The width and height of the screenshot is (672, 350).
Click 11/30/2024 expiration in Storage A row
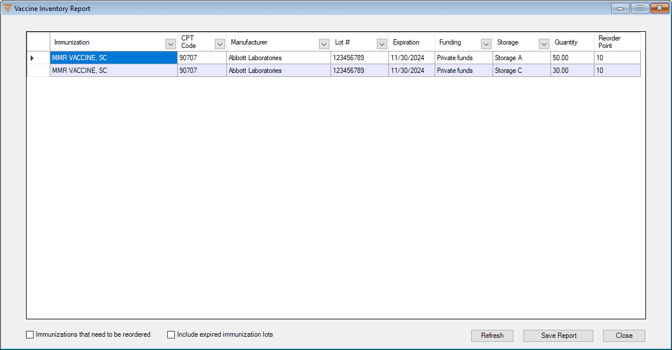pyautogui.click(x=412, y=58)
